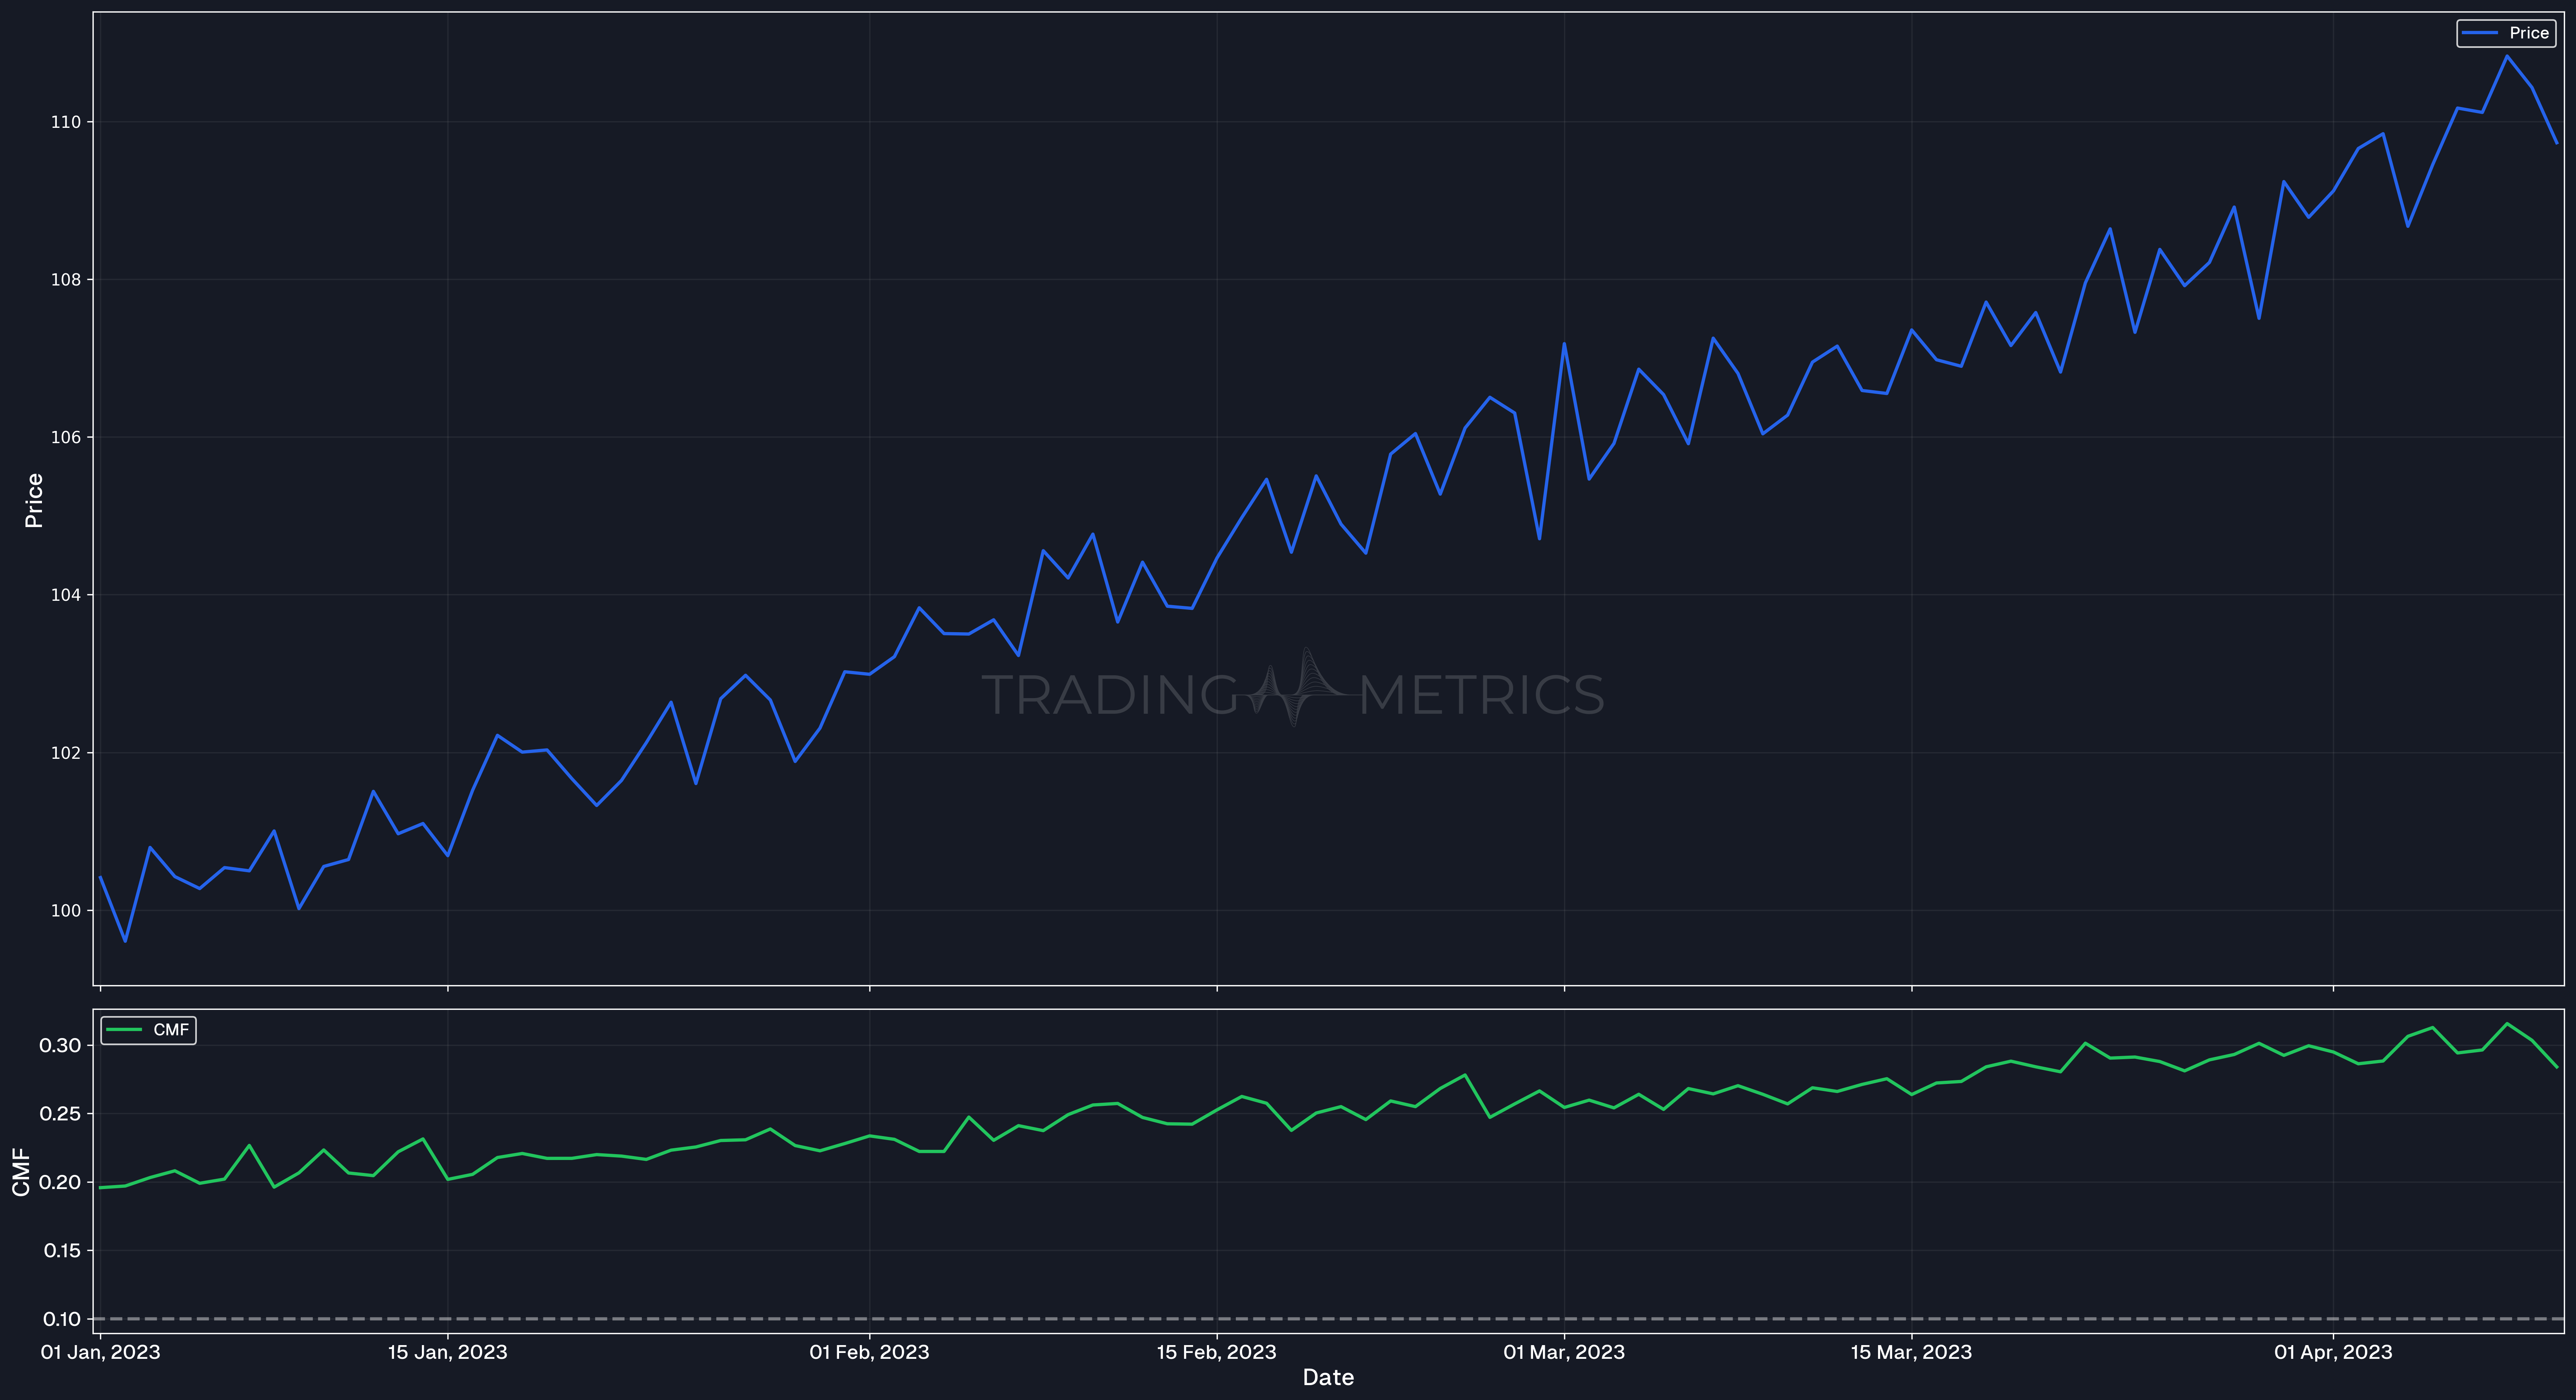Image resolution: width=2576 pixels, height=1400 pixels.
Task: Click the blue Price legend line swatch
Action: click(2480, 33)
